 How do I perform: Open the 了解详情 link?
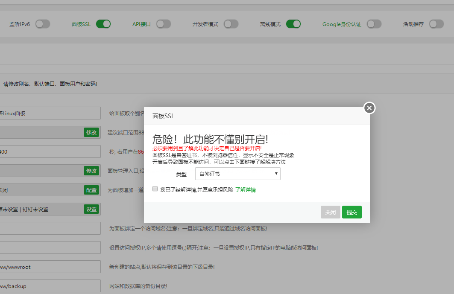tap(246, 190)
